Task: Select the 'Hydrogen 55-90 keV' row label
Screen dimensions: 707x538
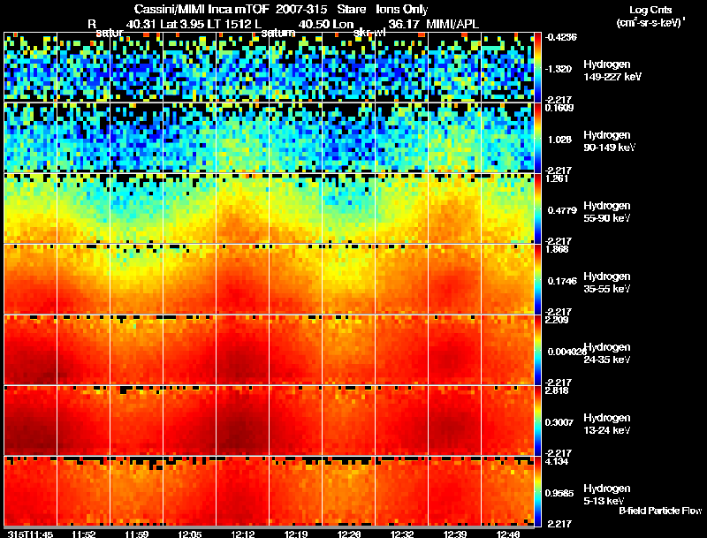Action: [x=607, y=212]
